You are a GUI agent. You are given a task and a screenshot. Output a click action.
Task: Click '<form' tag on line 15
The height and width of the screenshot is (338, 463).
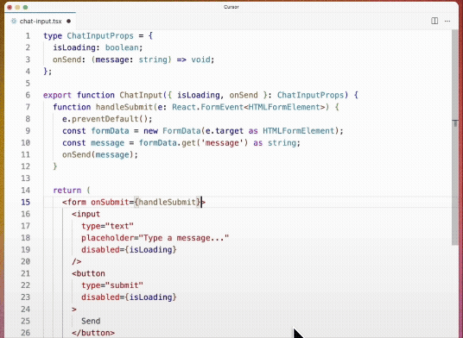pyautogui.click(x=74, y=202)
